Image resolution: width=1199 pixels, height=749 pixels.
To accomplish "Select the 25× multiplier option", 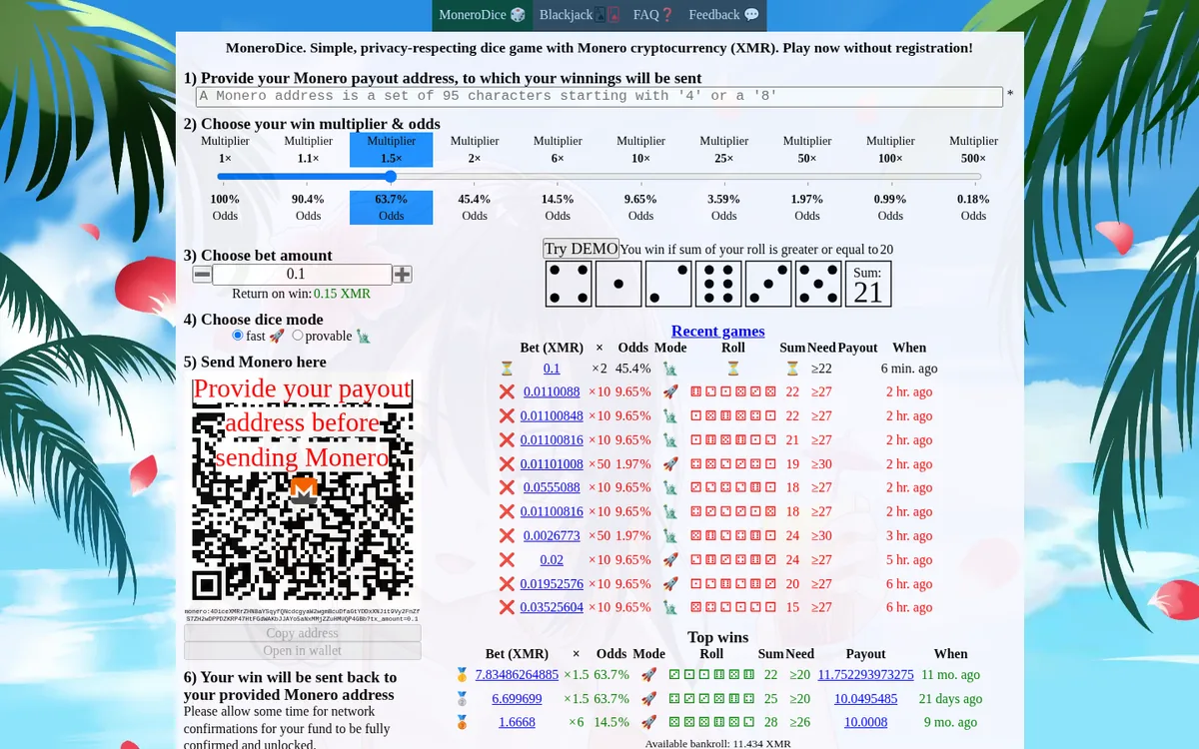I will [x=724, y=150].
